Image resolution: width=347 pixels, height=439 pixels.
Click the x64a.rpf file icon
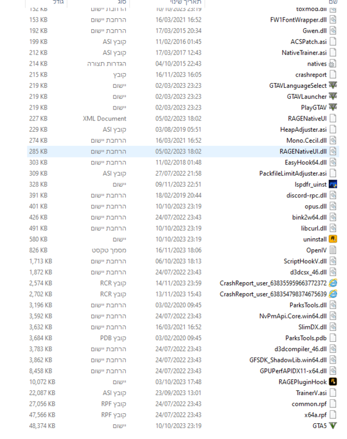coord(333,414)
